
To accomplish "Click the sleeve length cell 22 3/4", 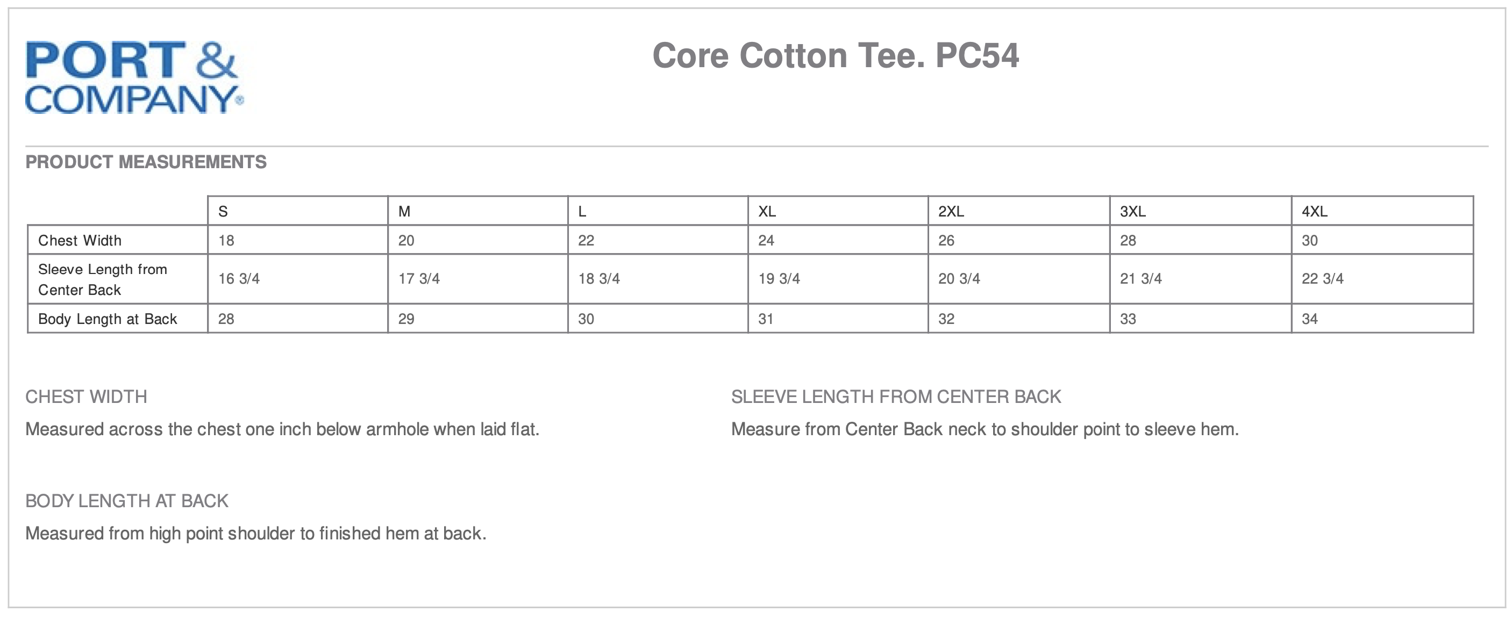I will 1322,279.
